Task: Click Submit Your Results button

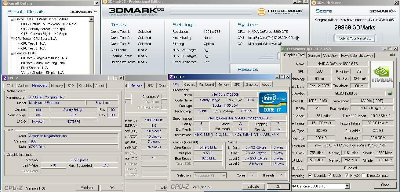Action: (355, 38)
